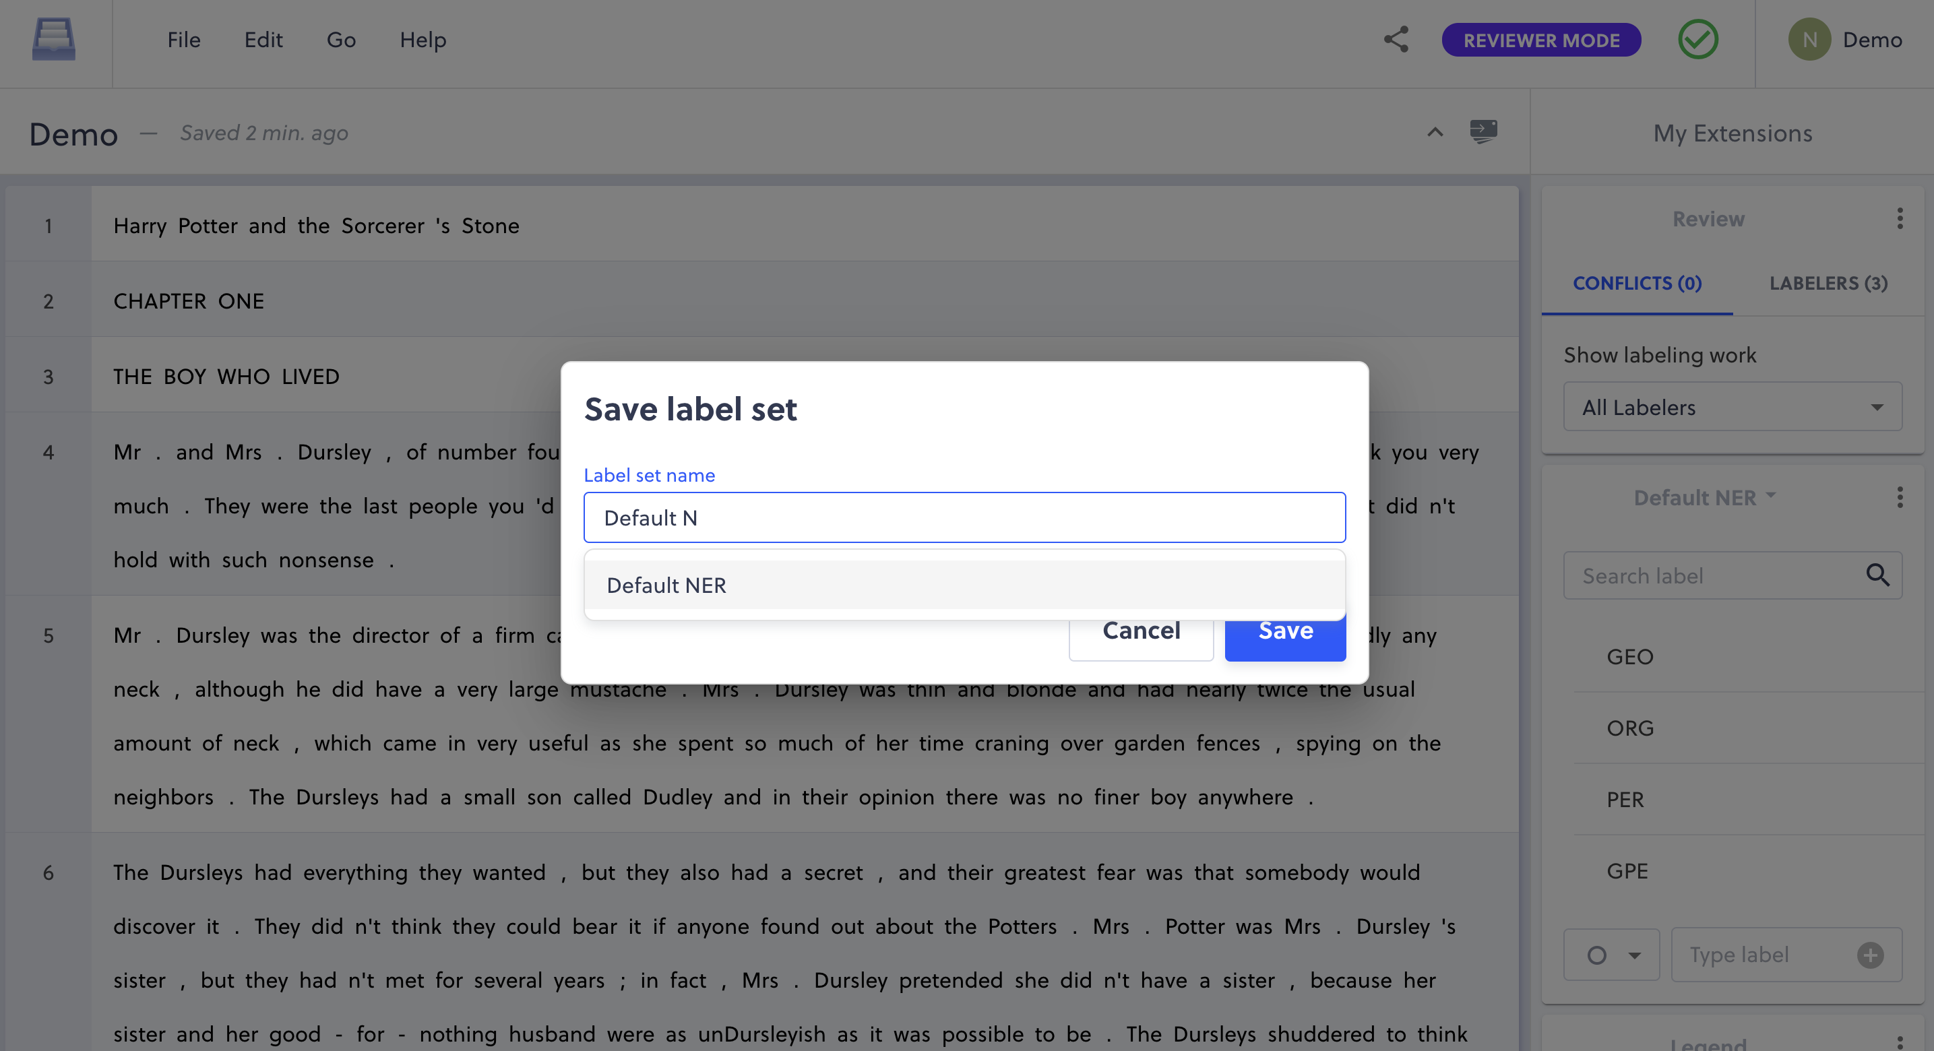Click line number 6
The height and width of the screenshot is (1051, 1934).
click(48, 872)
